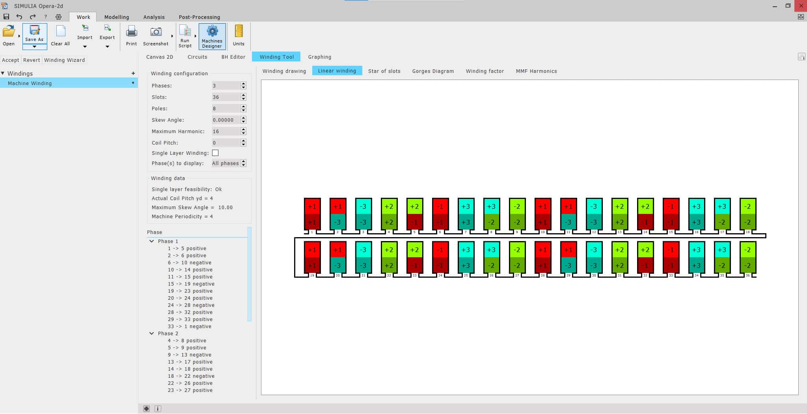Click the panel icon at top right of workspace

point(801,57)
